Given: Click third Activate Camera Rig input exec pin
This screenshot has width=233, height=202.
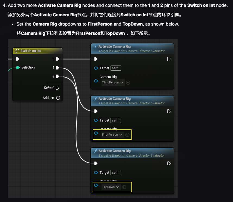Looking at the screenshot, I should [96, 163].
